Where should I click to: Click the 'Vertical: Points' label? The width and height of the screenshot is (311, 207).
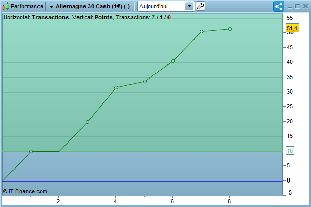(93, 18)
